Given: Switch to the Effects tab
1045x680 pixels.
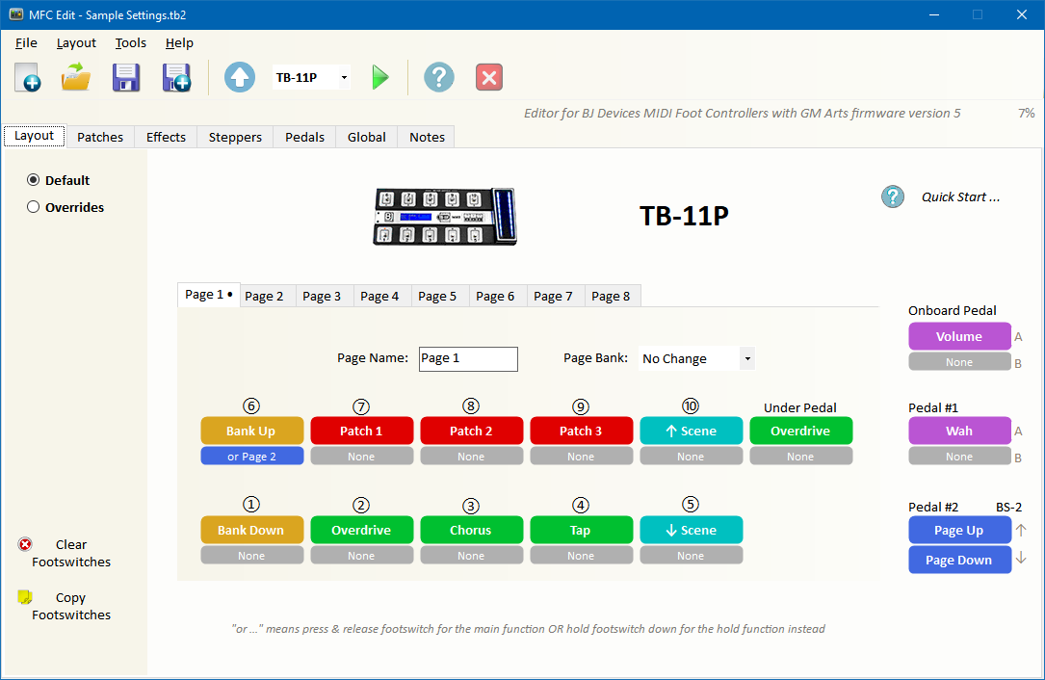Looking at the screenshot, I should [166, 138].
